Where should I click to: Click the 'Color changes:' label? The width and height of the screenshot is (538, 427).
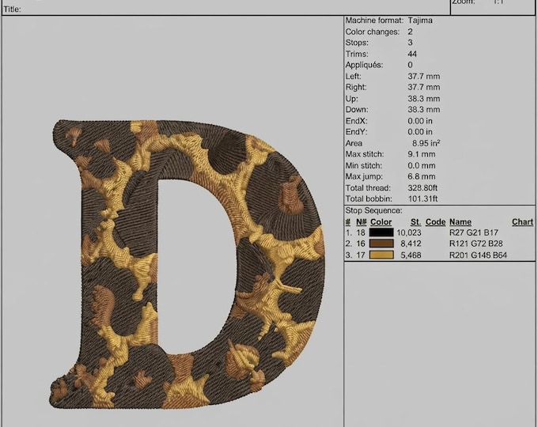click(x=373, y=32)
